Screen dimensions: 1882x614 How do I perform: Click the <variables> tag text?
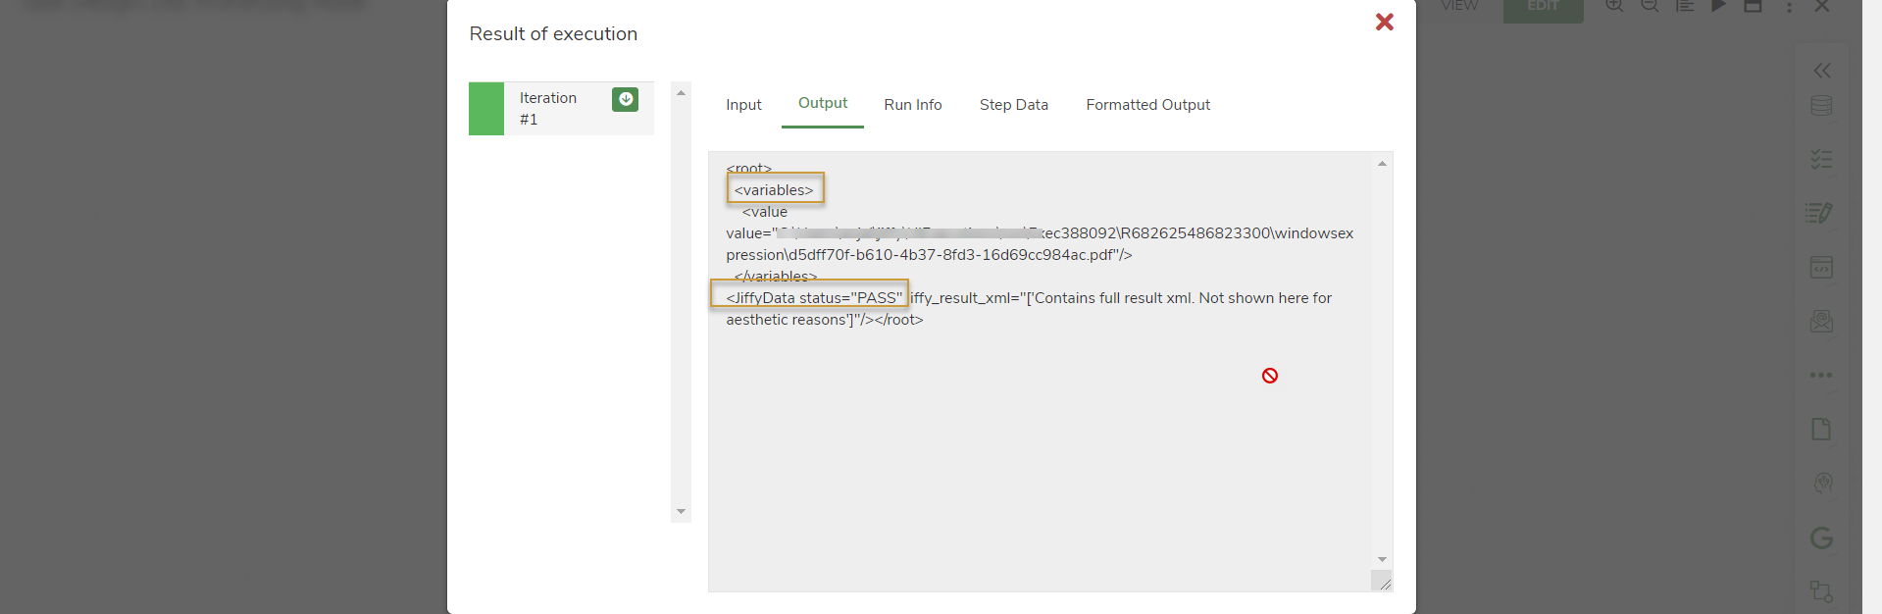tap(774, 190)
